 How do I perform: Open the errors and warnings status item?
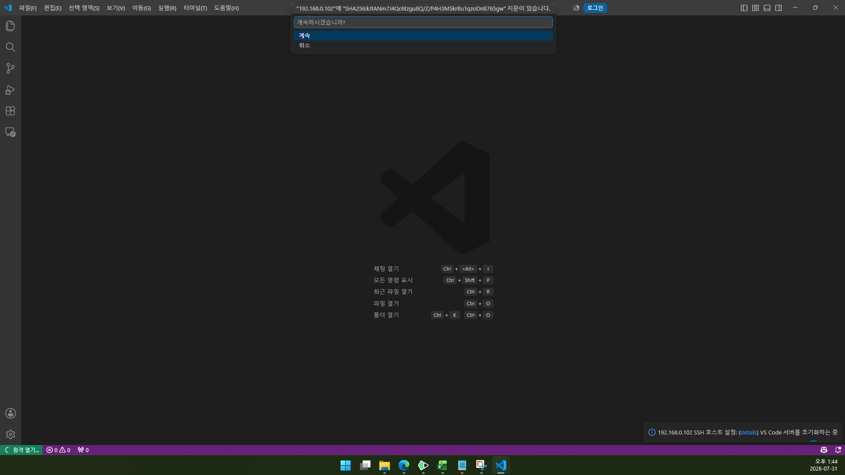click(x=59, y=450)
